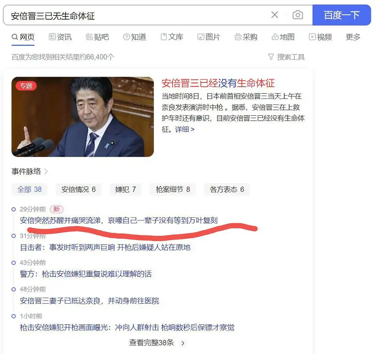The width and height of the screenshot is (376, 354).
Task: Click the 地图 tab map pin icon
Action: point(275,37)
